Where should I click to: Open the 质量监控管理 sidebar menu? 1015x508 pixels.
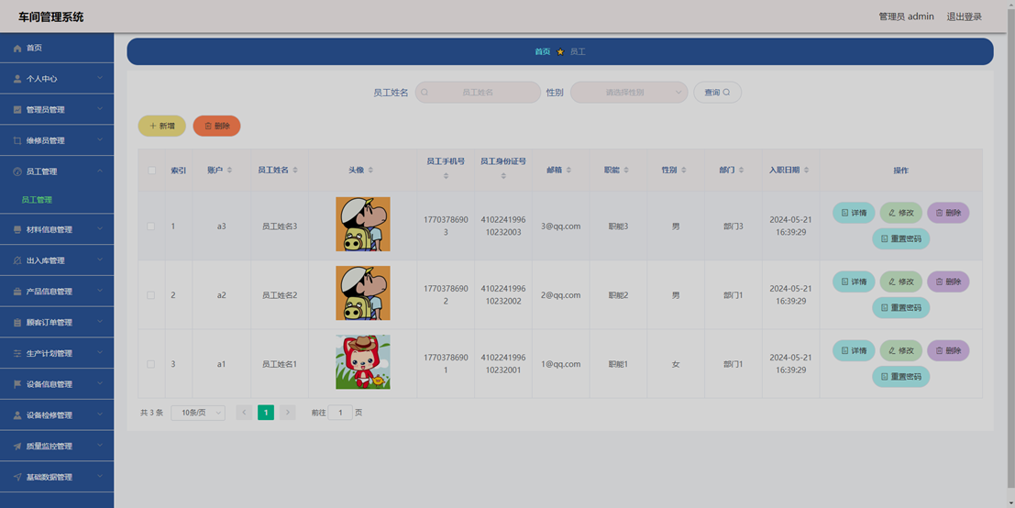coord(57,447)
